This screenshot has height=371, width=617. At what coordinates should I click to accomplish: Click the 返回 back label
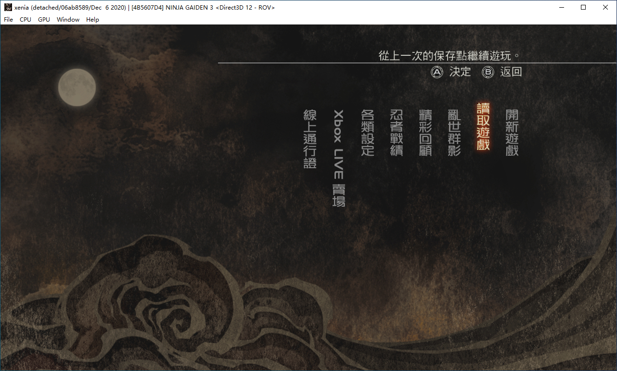pos(511,72)
